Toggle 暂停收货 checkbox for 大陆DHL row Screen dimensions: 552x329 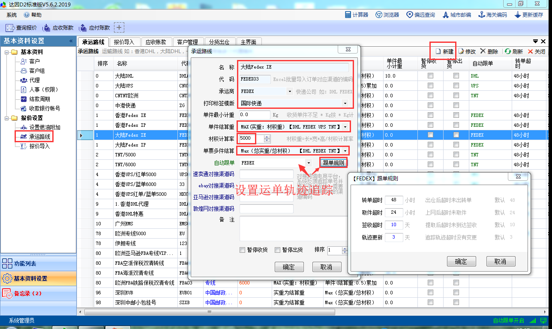tap(430, 76)
